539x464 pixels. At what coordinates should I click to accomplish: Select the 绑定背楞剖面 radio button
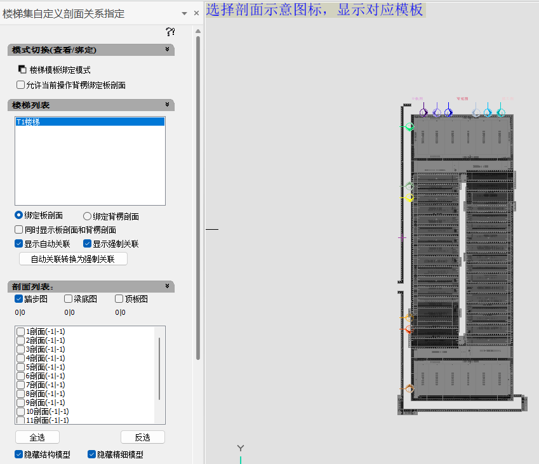click(88, 216)
